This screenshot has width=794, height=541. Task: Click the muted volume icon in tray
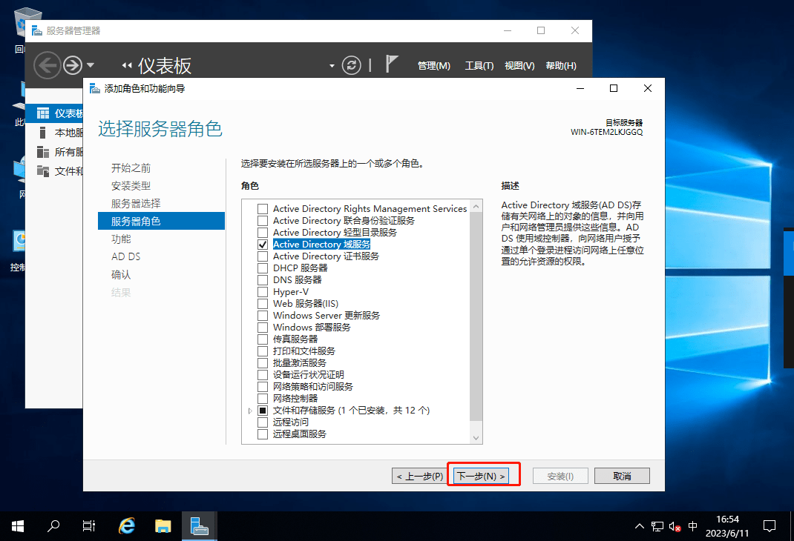click(x=675, y=527)
